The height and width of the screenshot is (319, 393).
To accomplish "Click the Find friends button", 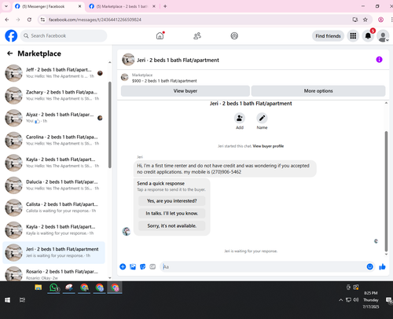I will click(x=328, y=36).
